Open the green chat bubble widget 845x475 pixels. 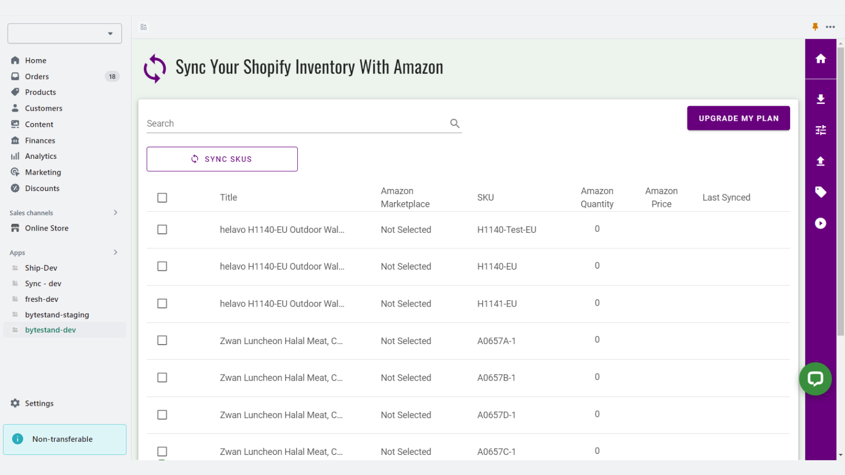tap(815, 379)
